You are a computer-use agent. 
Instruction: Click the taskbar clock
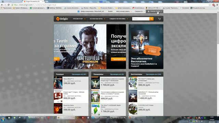tap(212, 120)
